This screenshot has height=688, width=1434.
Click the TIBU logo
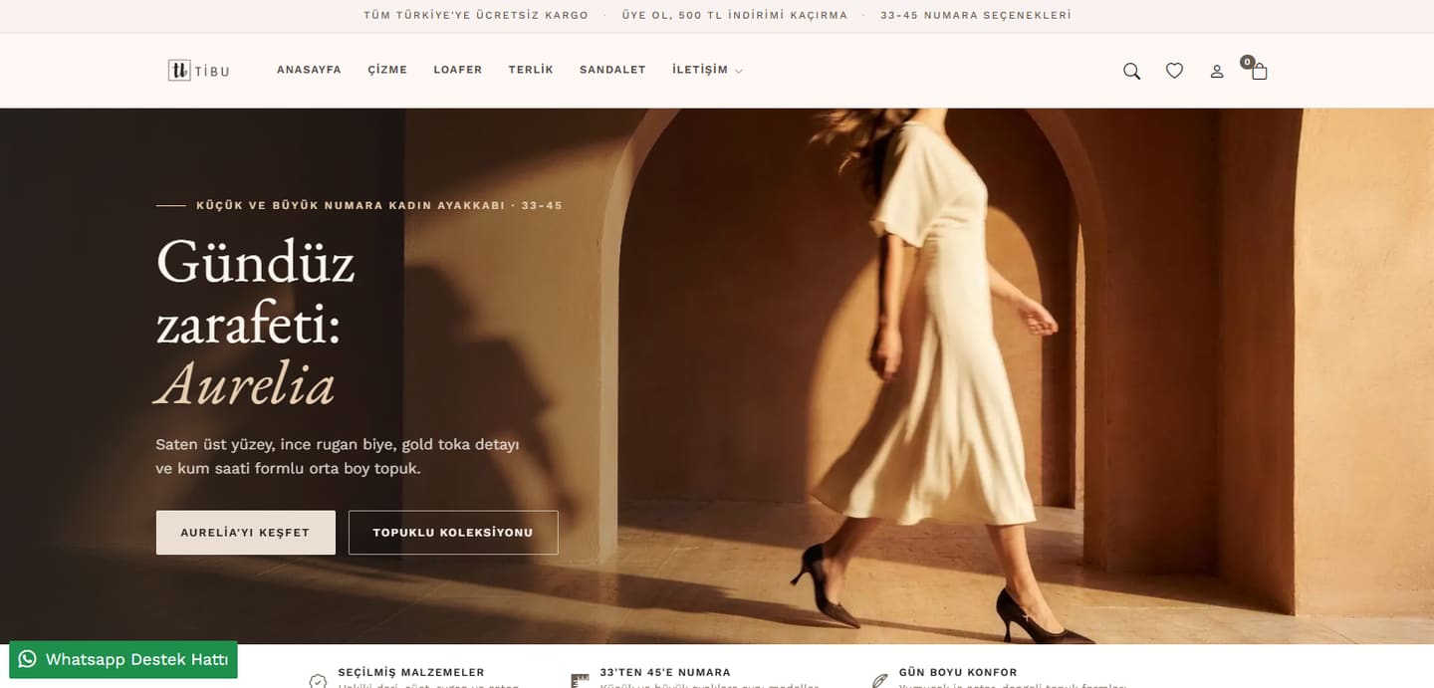point(199,70)
